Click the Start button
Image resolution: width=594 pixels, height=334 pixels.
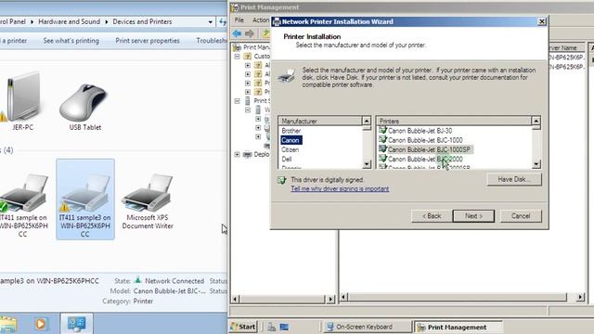click(243, 327)
